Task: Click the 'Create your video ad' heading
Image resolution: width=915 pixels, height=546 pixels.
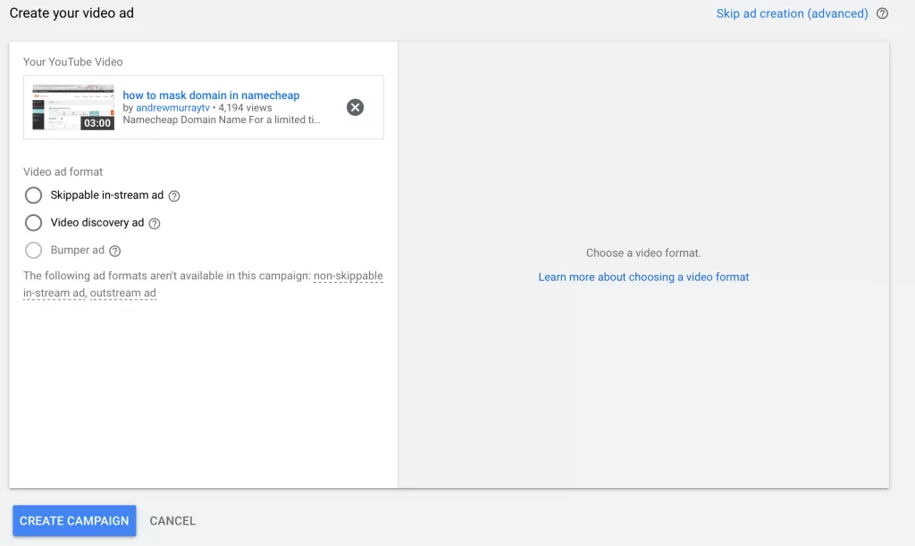Action: [71, 12]
